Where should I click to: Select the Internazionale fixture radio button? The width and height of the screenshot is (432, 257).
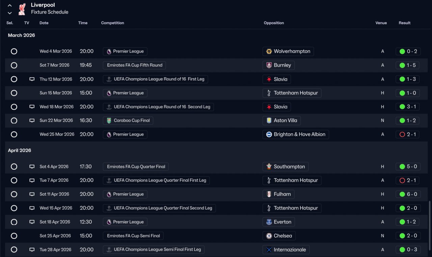pyautogui.click(x=14, y=250)
